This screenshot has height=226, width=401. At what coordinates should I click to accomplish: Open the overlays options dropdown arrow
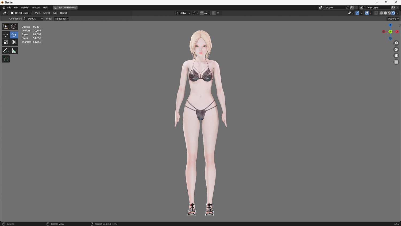click(371, 13)
